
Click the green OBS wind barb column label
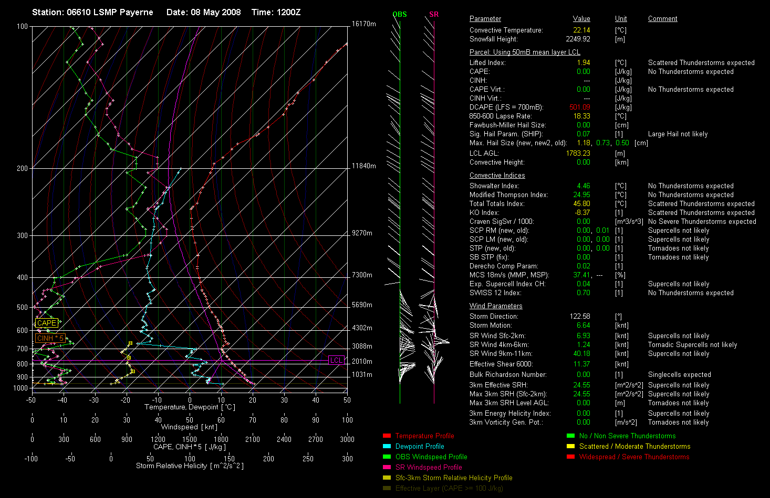(400, 14)
